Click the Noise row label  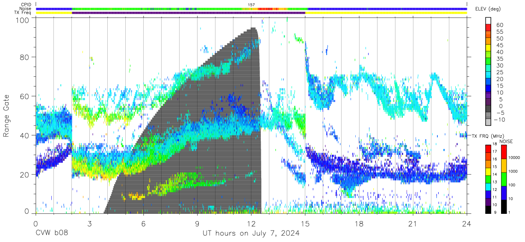click(x=26, y=9)
